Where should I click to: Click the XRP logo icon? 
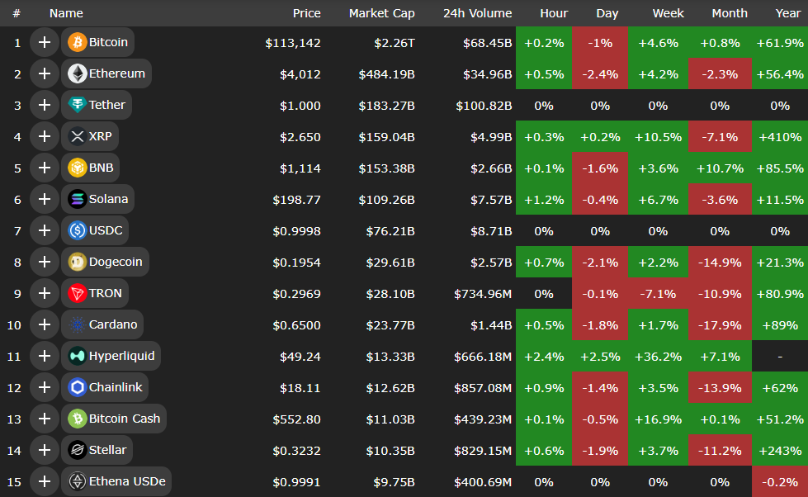[77, 136]
